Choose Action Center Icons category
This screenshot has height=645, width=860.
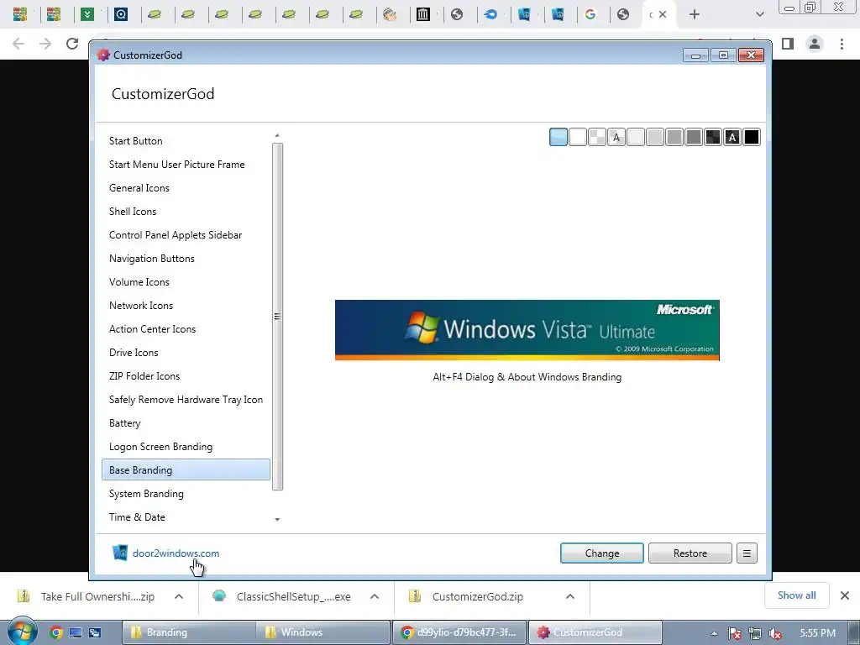pos(186,329)
